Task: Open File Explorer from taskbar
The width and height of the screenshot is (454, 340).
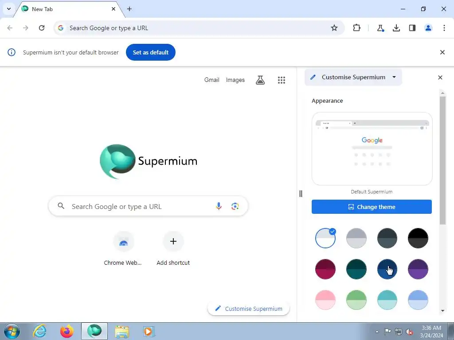Action: click(122, 331)
